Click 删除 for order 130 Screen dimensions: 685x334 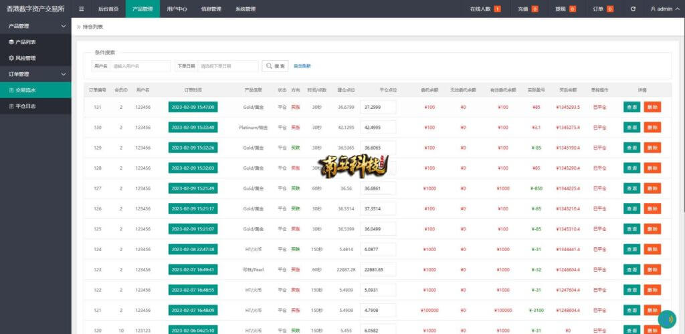tap(652, 128)
